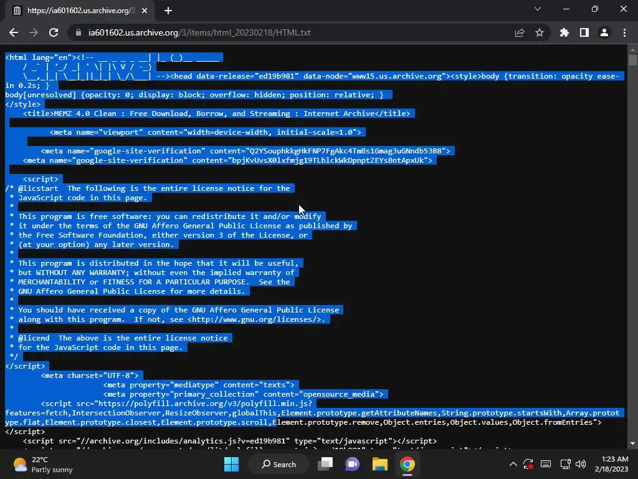Reload the archive.org page
Screen dimensions: 638x479
54,32
